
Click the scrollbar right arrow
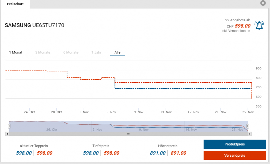(250, 134)
